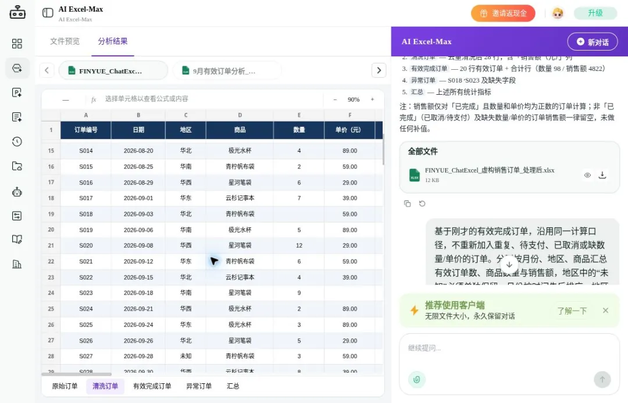The image size is (628, 403).
Task: Switch to 文件预览 tab
Action: [x=65, y=41]
